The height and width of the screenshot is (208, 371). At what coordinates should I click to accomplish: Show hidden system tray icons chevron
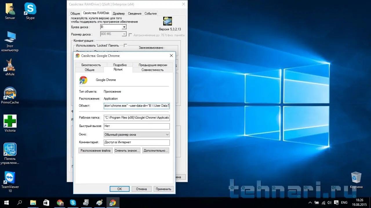tap(310, 203)
